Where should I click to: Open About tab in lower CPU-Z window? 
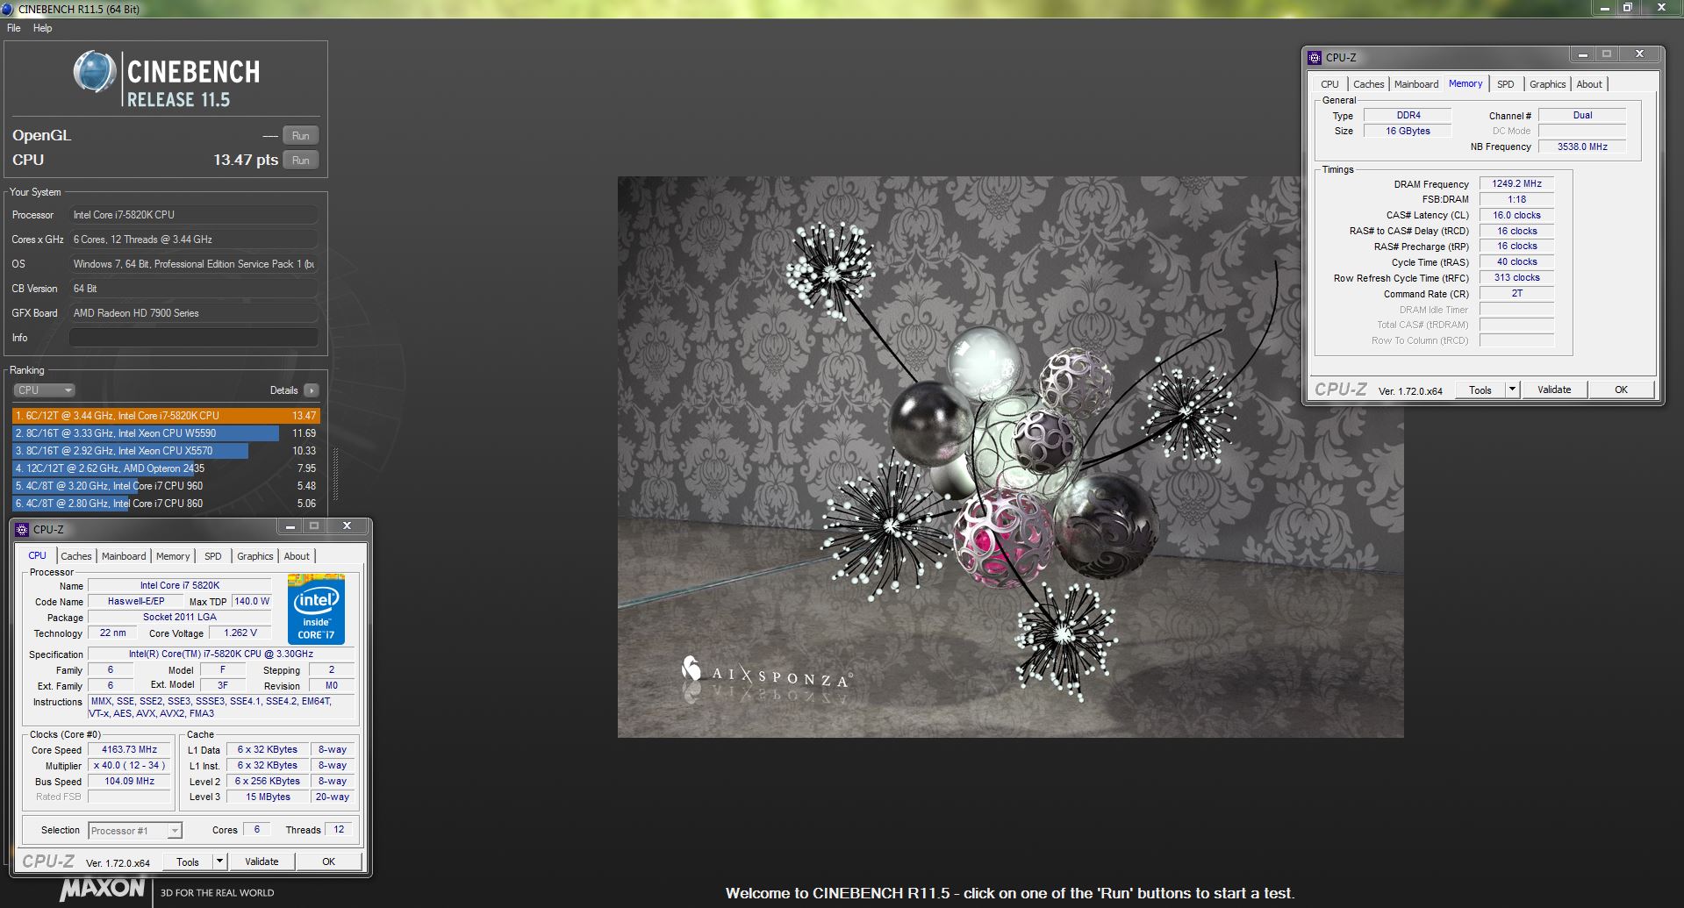(297, 556)
